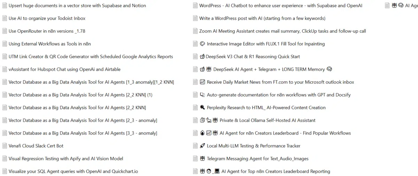Select UTM Link Creator & QR Code Generator file
The height and width of the screenshot is (176, 418).
pyautogui.click(x=91, y=56)
